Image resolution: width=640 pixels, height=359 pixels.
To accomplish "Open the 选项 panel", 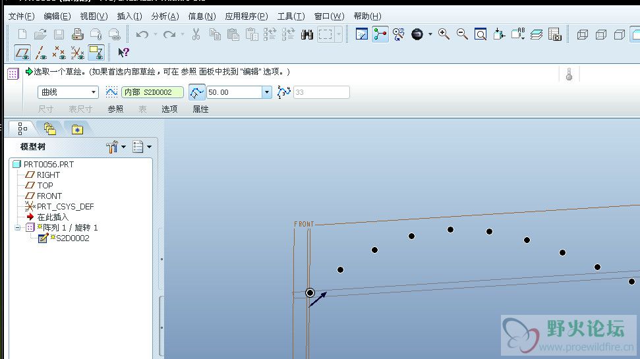I will 169,109.
